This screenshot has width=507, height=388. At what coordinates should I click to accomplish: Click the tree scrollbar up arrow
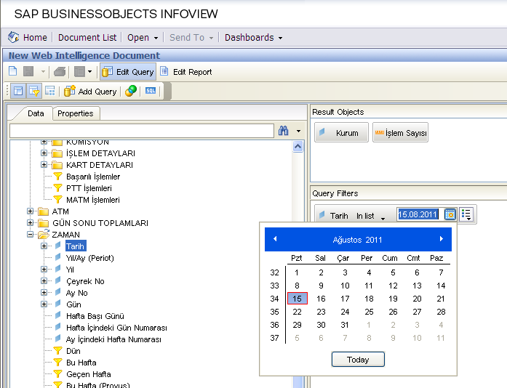[298, 147]
